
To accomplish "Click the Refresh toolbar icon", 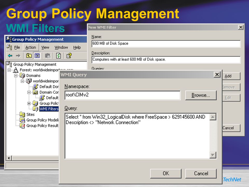I will click(x=59, y=56).
